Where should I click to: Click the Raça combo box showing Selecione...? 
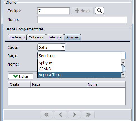pos(81,55)
